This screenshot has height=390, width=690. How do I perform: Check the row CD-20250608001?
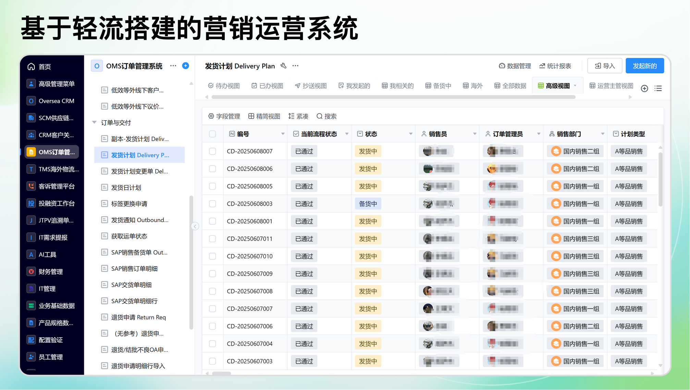[212, 221]
